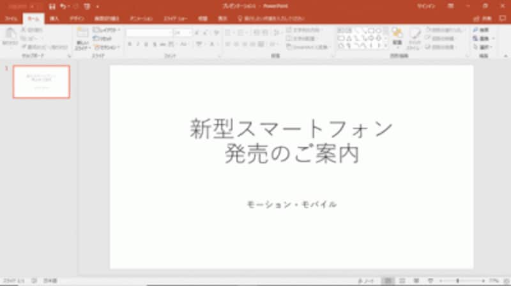Click the font color (A) button

212,44
